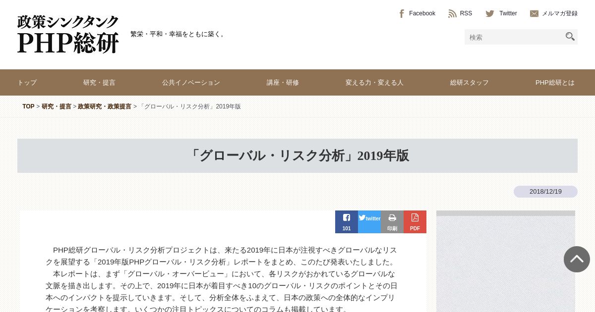
Task: Open the Twitter bird icon in the header
Action: coord(490,13)
